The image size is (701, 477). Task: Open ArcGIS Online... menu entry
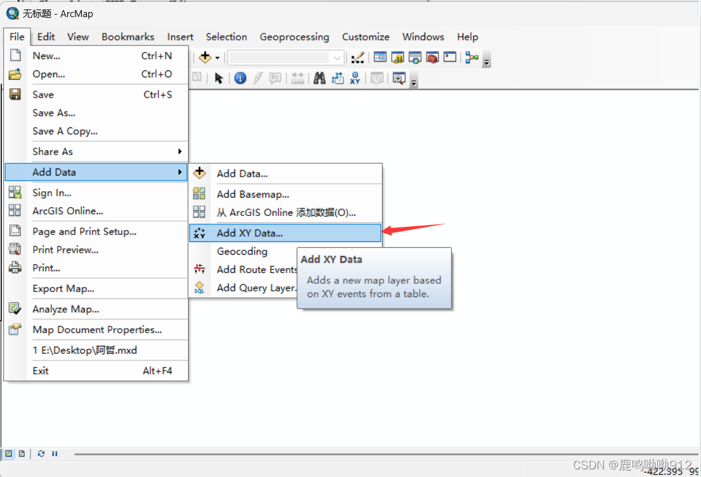coord(96,211)
